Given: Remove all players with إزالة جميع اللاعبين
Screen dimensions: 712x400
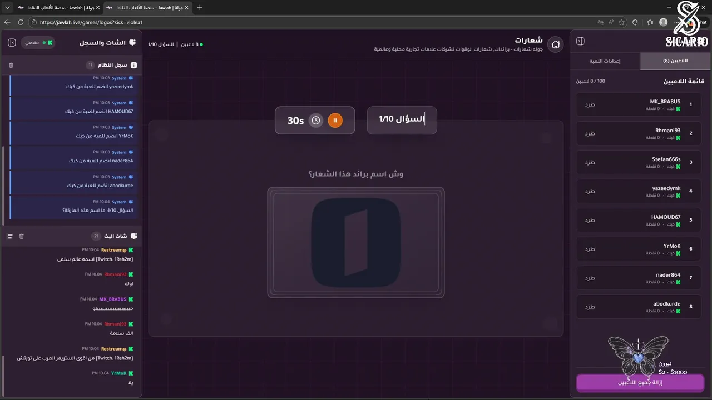Looking at the screenshot, I should tap(640, 383).
